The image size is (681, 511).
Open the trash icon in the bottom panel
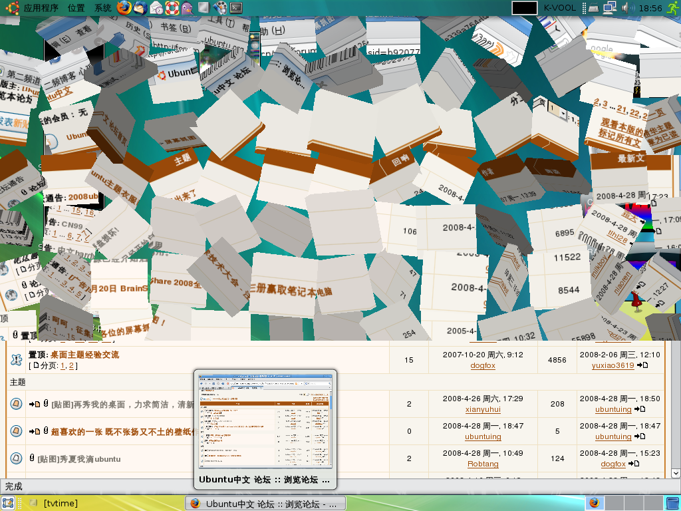tap(673, 503)
